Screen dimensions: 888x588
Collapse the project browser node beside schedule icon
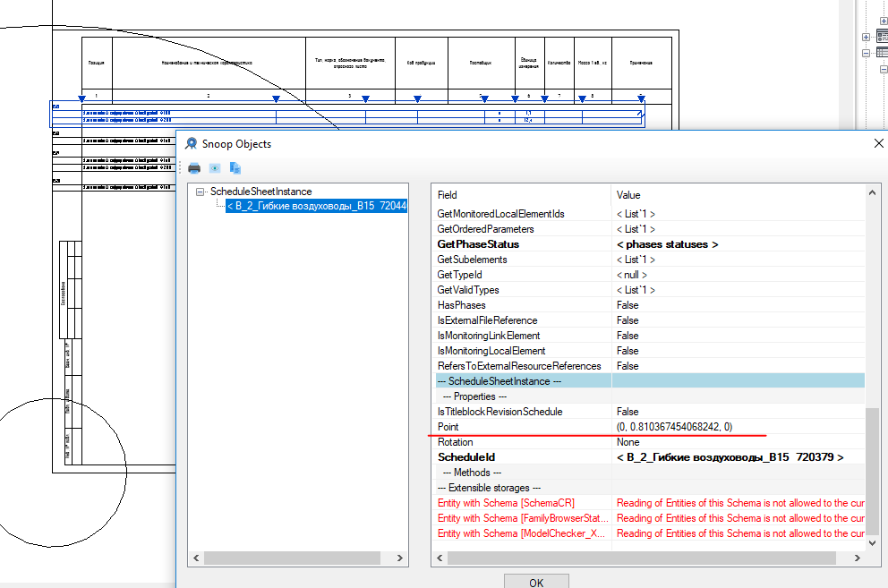coord(866,53)
